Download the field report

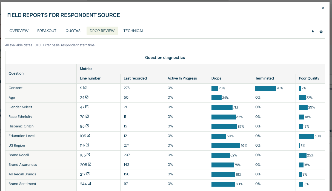[313, 32]
